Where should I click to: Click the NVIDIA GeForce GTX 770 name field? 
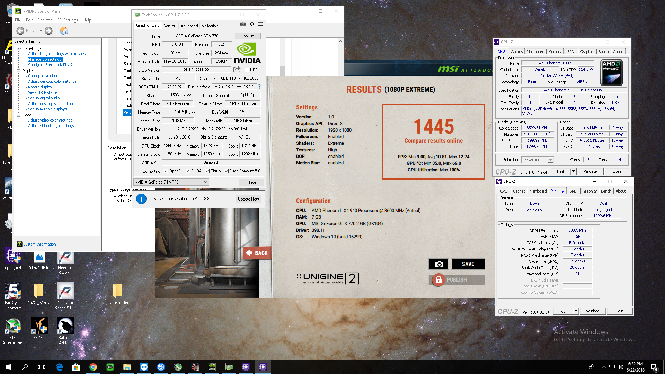[196, 36]
